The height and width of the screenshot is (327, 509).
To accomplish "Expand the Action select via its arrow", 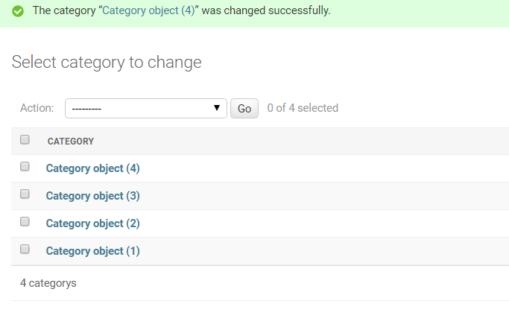I will pyautogui.click(x=217, y=108).
